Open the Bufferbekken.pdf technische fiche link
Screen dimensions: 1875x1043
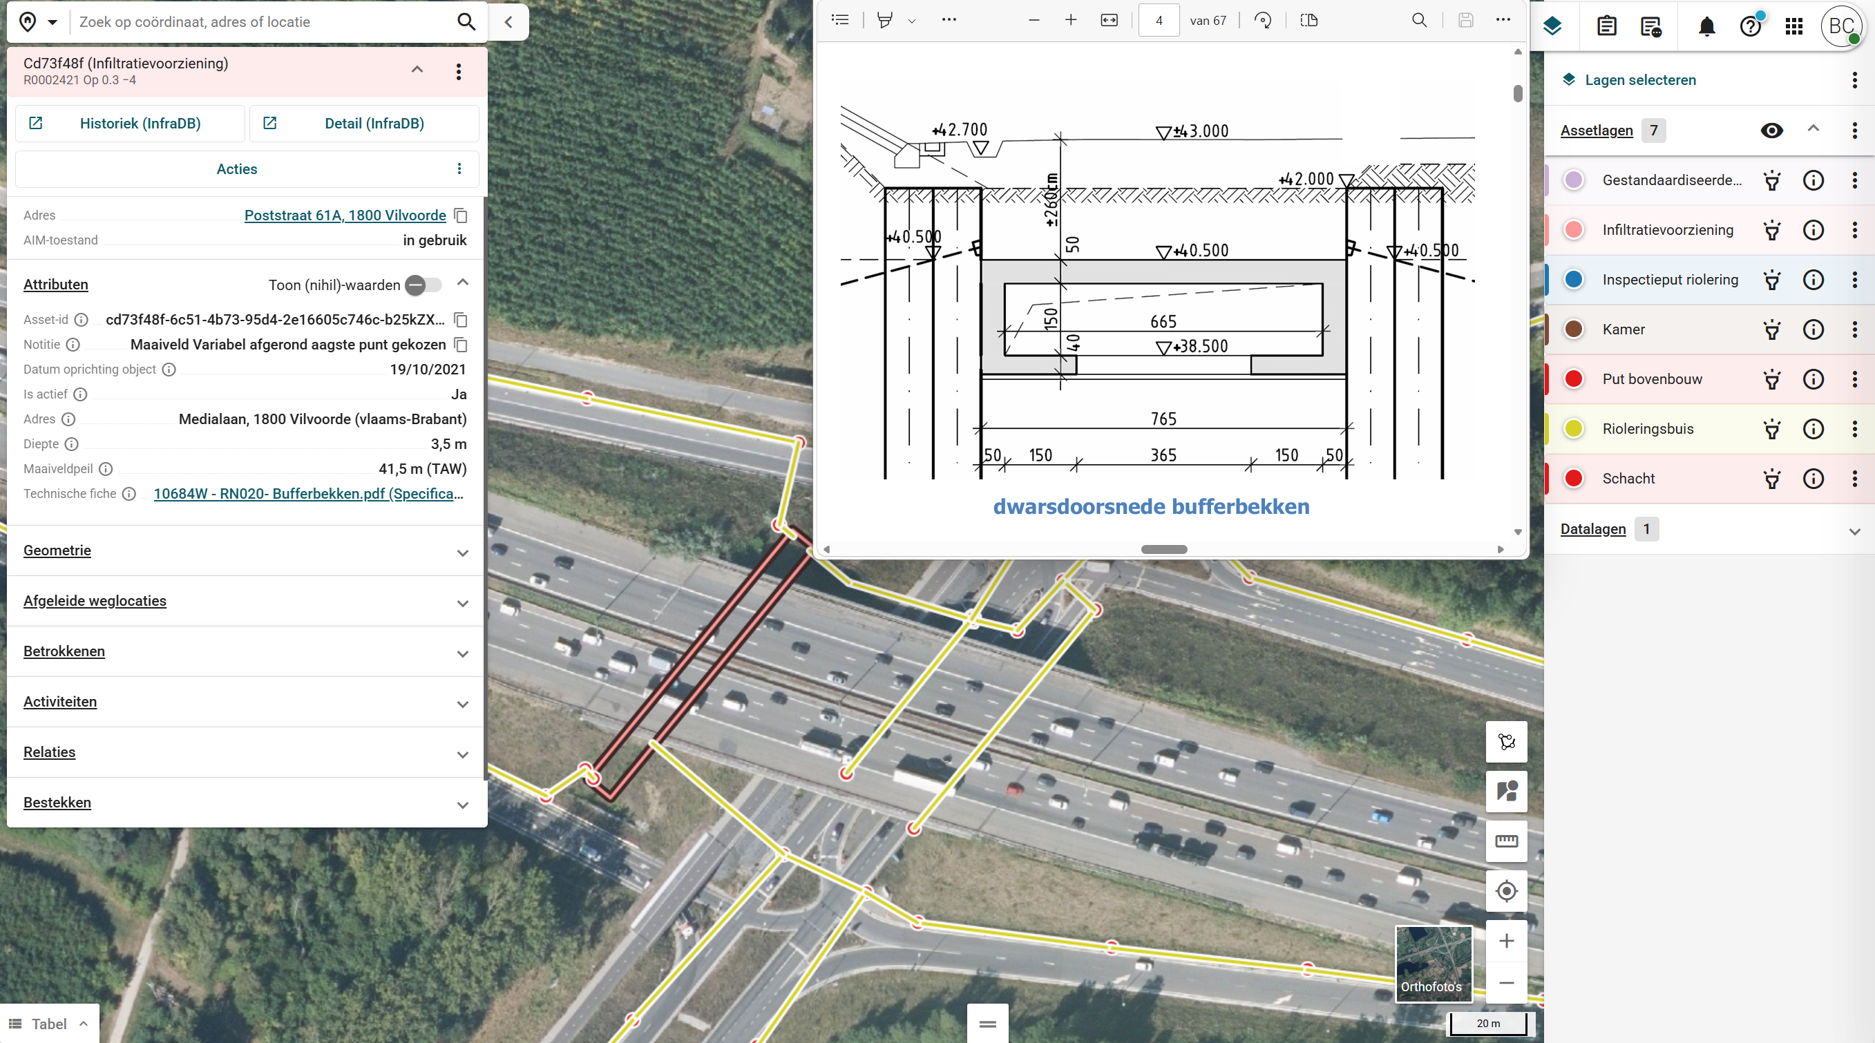click(309, 493)
